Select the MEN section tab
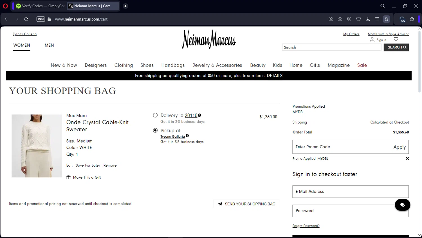This screenshot has height=238, width=422. 49,45
